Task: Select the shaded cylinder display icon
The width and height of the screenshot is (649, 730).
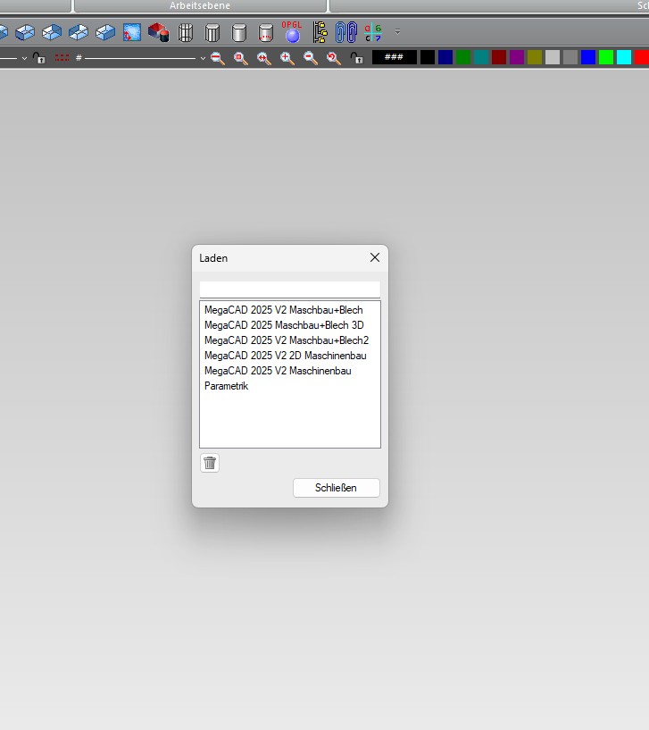Action: pos(238,32)
